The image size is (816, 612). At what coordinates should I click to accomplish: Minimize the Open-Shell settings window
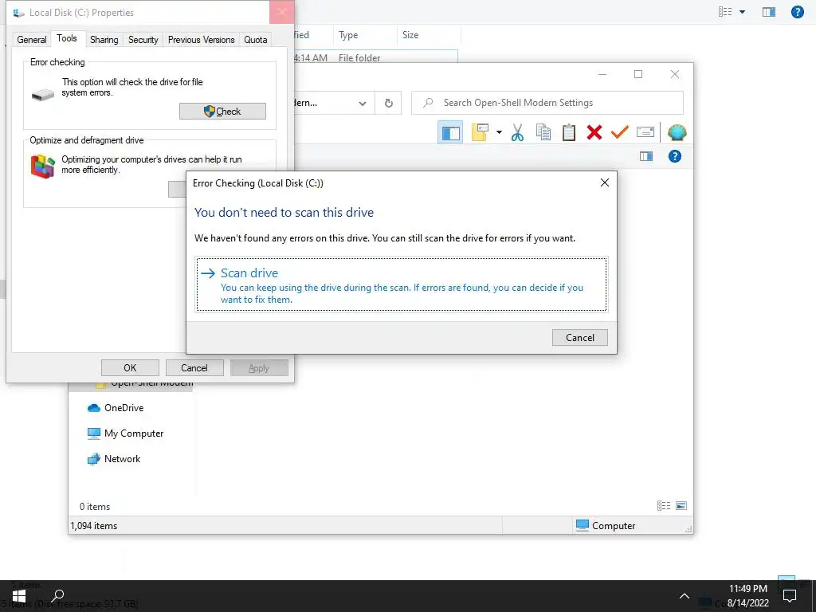(602, 74)
